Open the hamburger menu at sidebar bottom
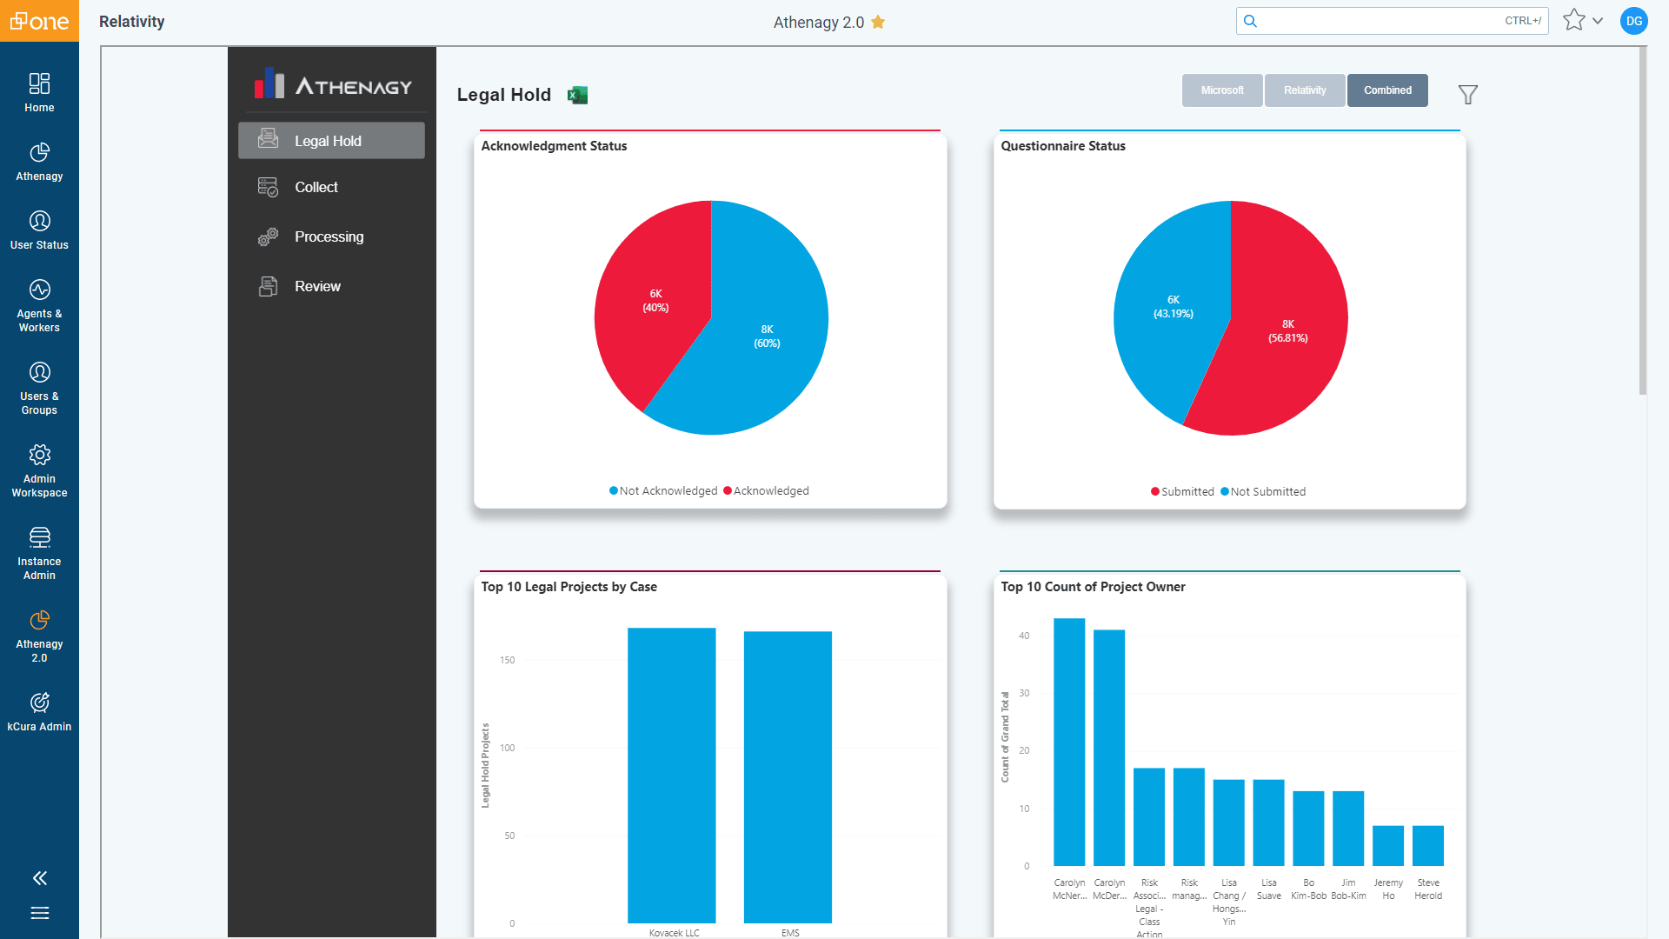This screenshot has height=939, width=1669. (x=39, y=913)
